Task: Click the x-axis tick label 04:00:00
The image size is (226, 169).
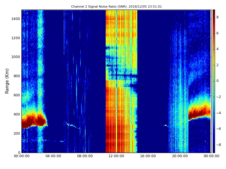Action: 53,156
